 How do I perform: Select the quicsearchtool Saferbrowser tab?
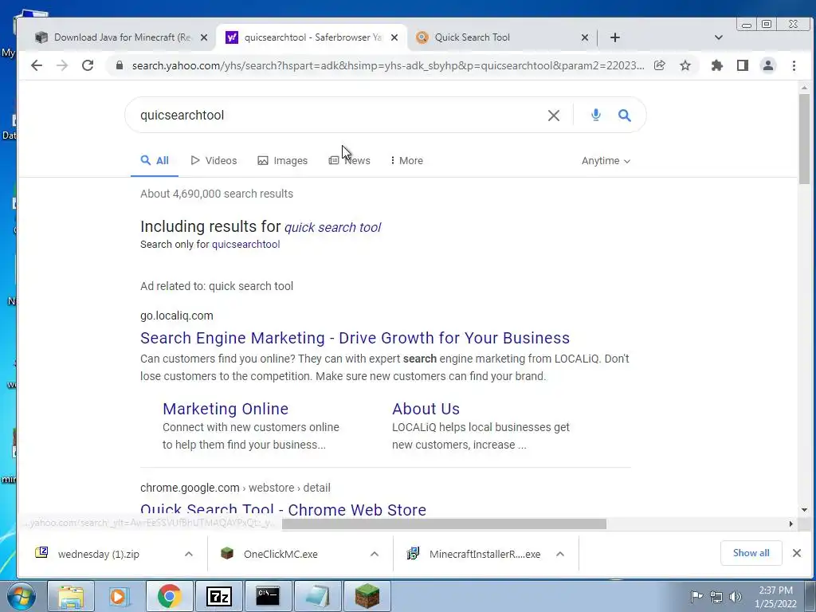click(312, 37)
